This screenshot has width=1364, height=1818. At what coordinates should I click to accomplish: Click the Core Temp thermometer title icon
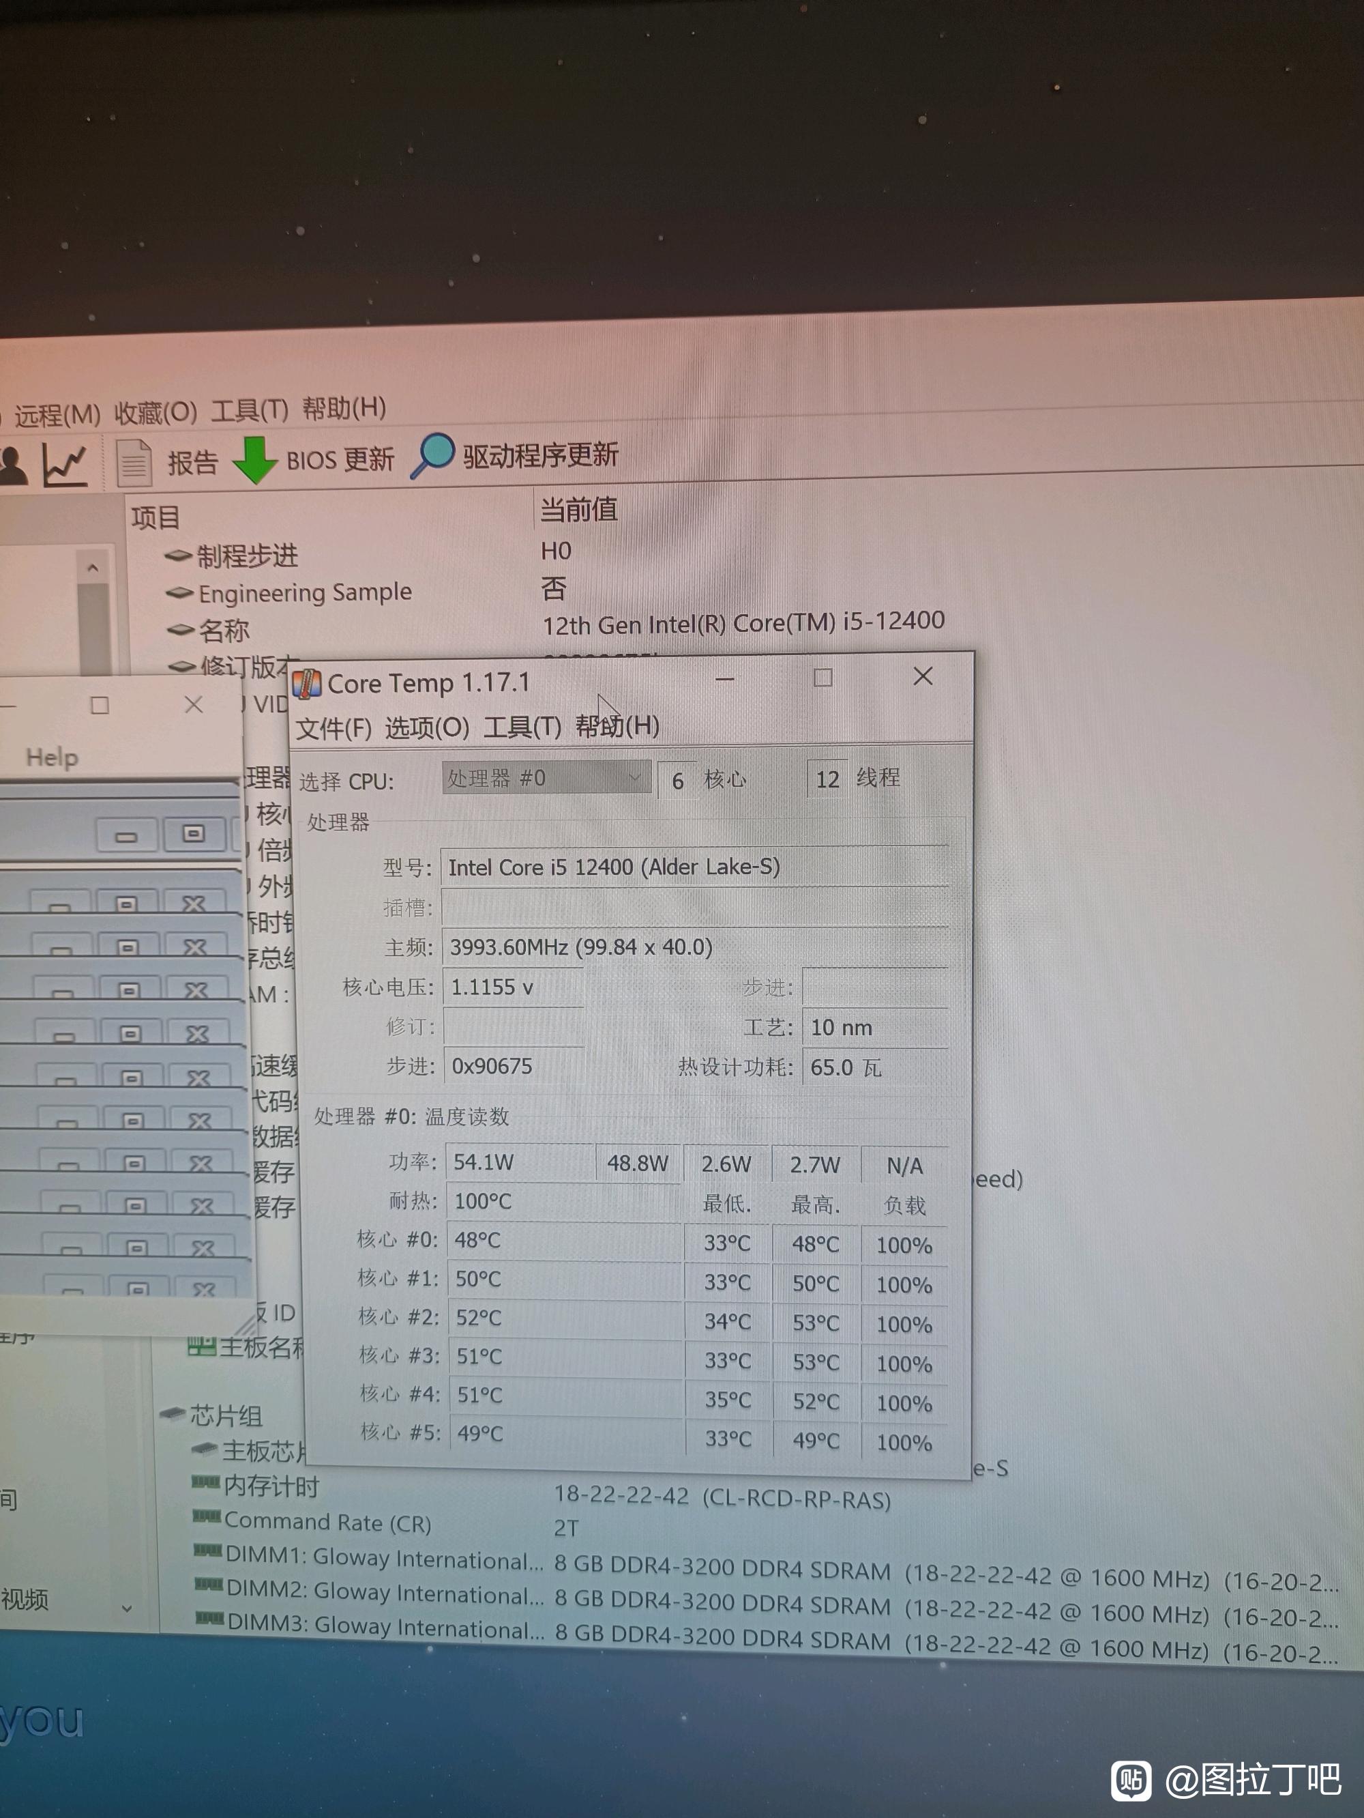pos(307,683)
